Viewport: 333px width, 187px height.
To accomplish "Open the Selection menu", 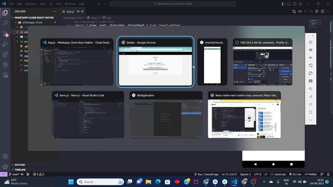I will click(31, 4).
